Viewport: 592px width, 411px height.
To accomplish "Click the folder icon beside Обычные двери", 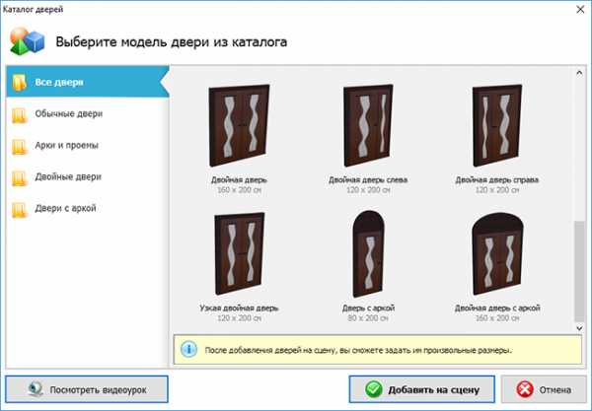I will click(x=20, y=115).
